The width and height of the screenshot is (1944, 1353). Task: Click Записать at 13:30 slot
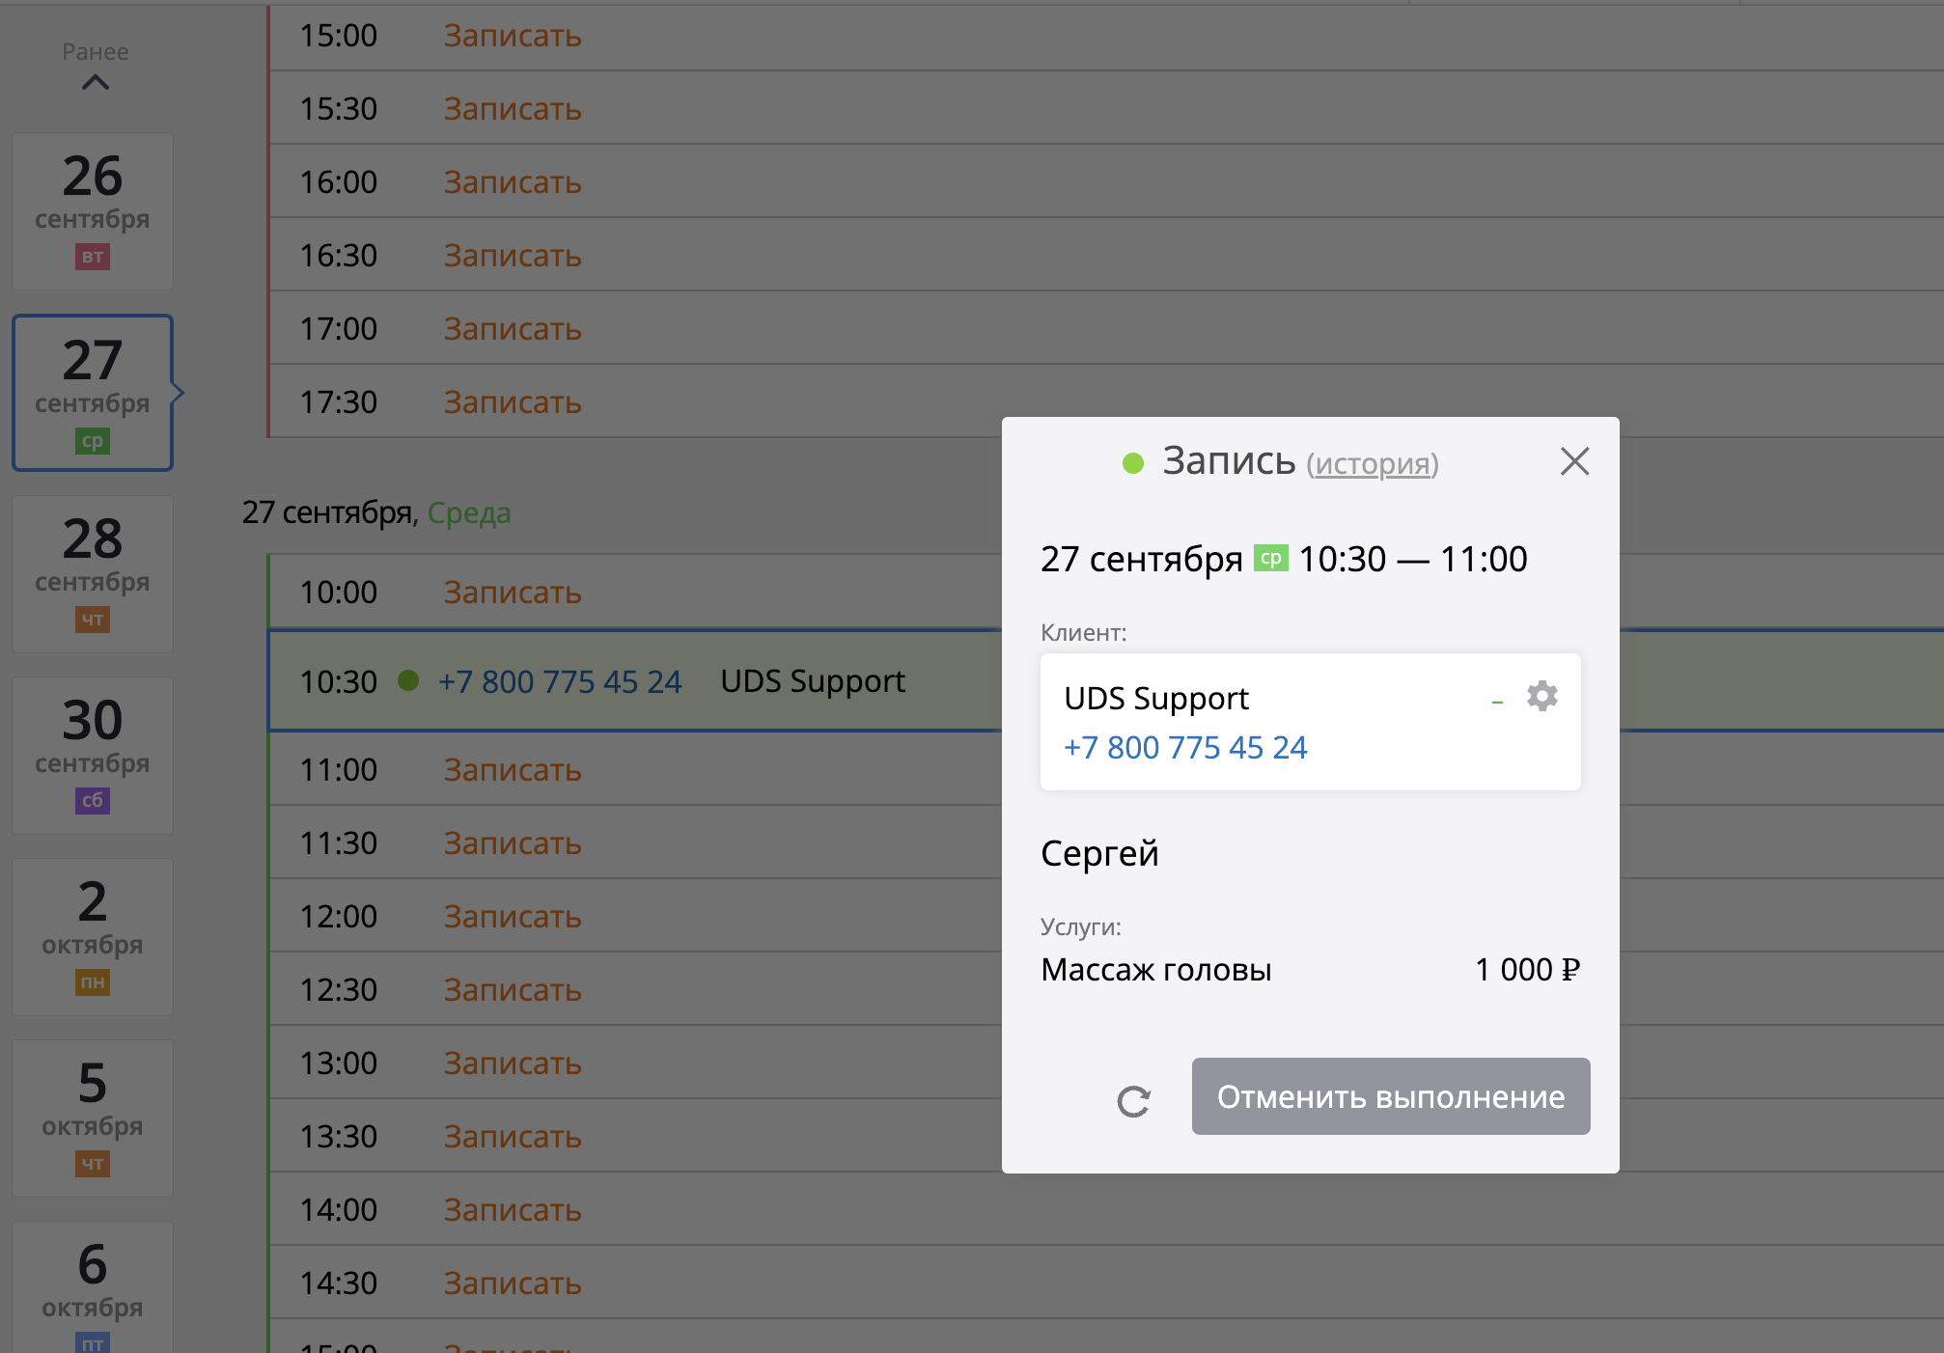tap(513, 1137)
